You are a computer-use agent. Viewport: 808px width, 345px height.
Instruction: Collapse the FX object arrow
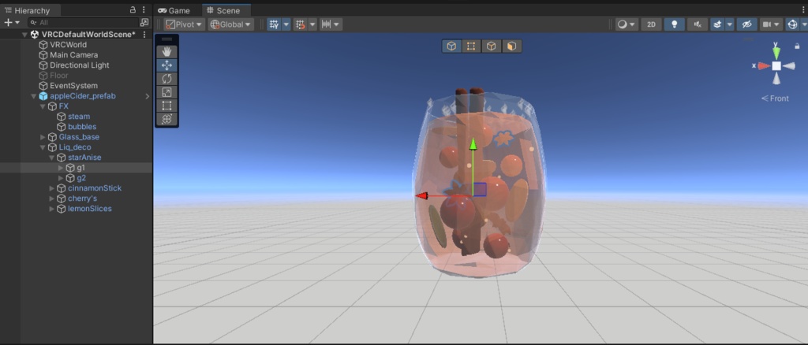click(x=43, y=106)
